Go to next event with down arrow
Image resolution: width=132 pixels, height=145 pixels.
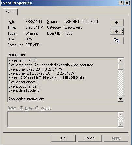click(117, 32)
